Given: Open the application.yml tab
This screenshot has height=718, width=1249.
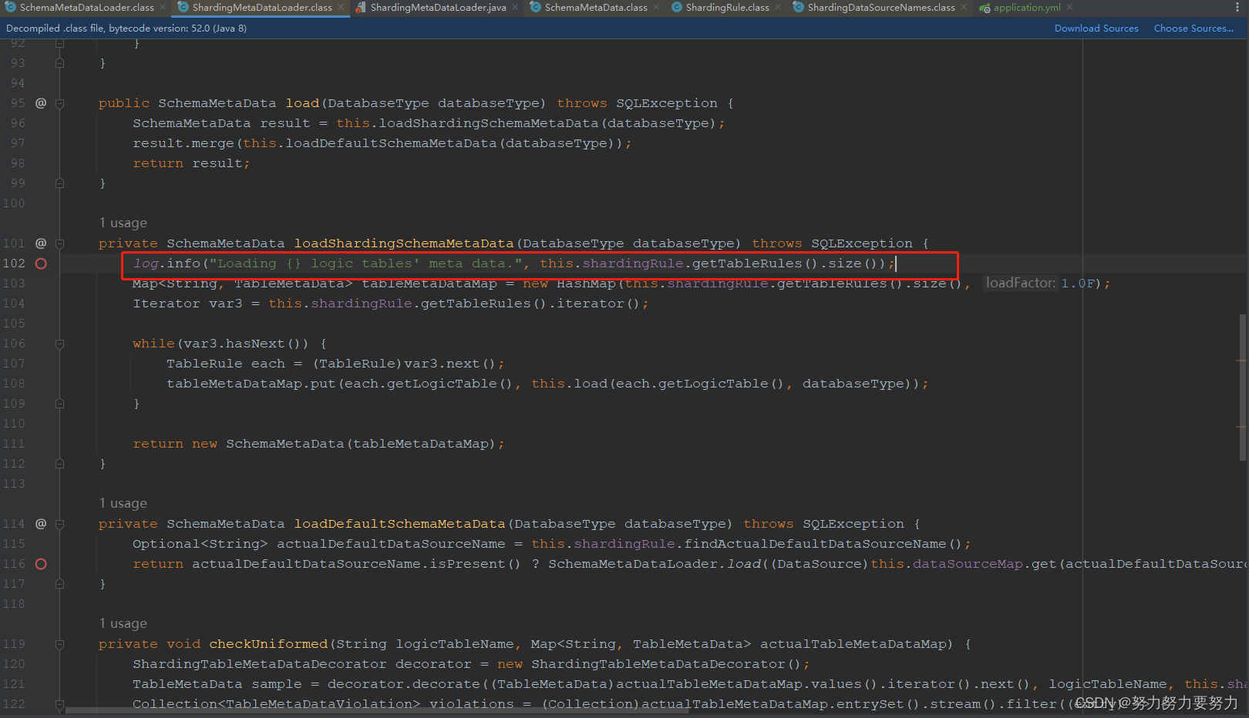Looking at the screenshot, I should (1027, 8).
